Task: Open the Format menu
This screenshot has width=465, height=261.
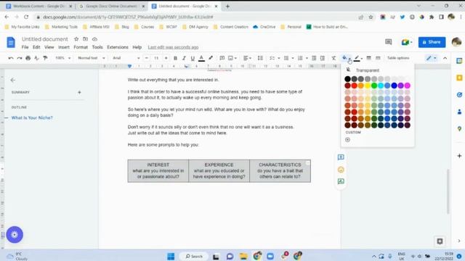Action: point(81,47)
